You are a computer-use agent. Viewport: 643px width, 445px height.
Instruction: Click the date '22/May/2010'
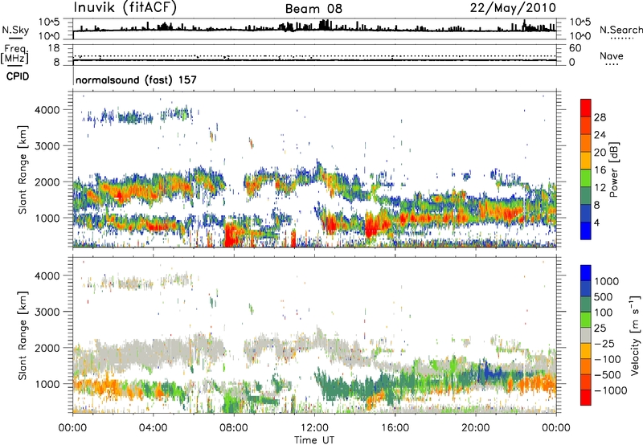tap(513, 8)
